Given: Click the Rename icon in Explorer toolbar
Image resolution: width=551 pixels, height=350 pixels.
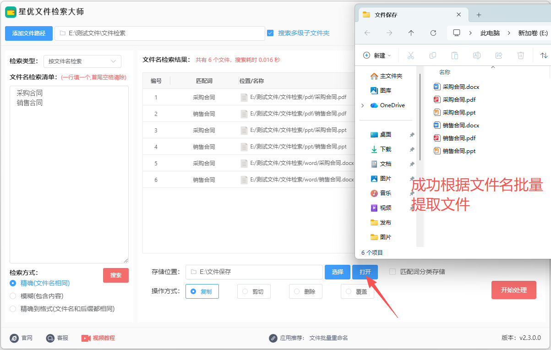Looking at the screenshot, I should point(476,55).
